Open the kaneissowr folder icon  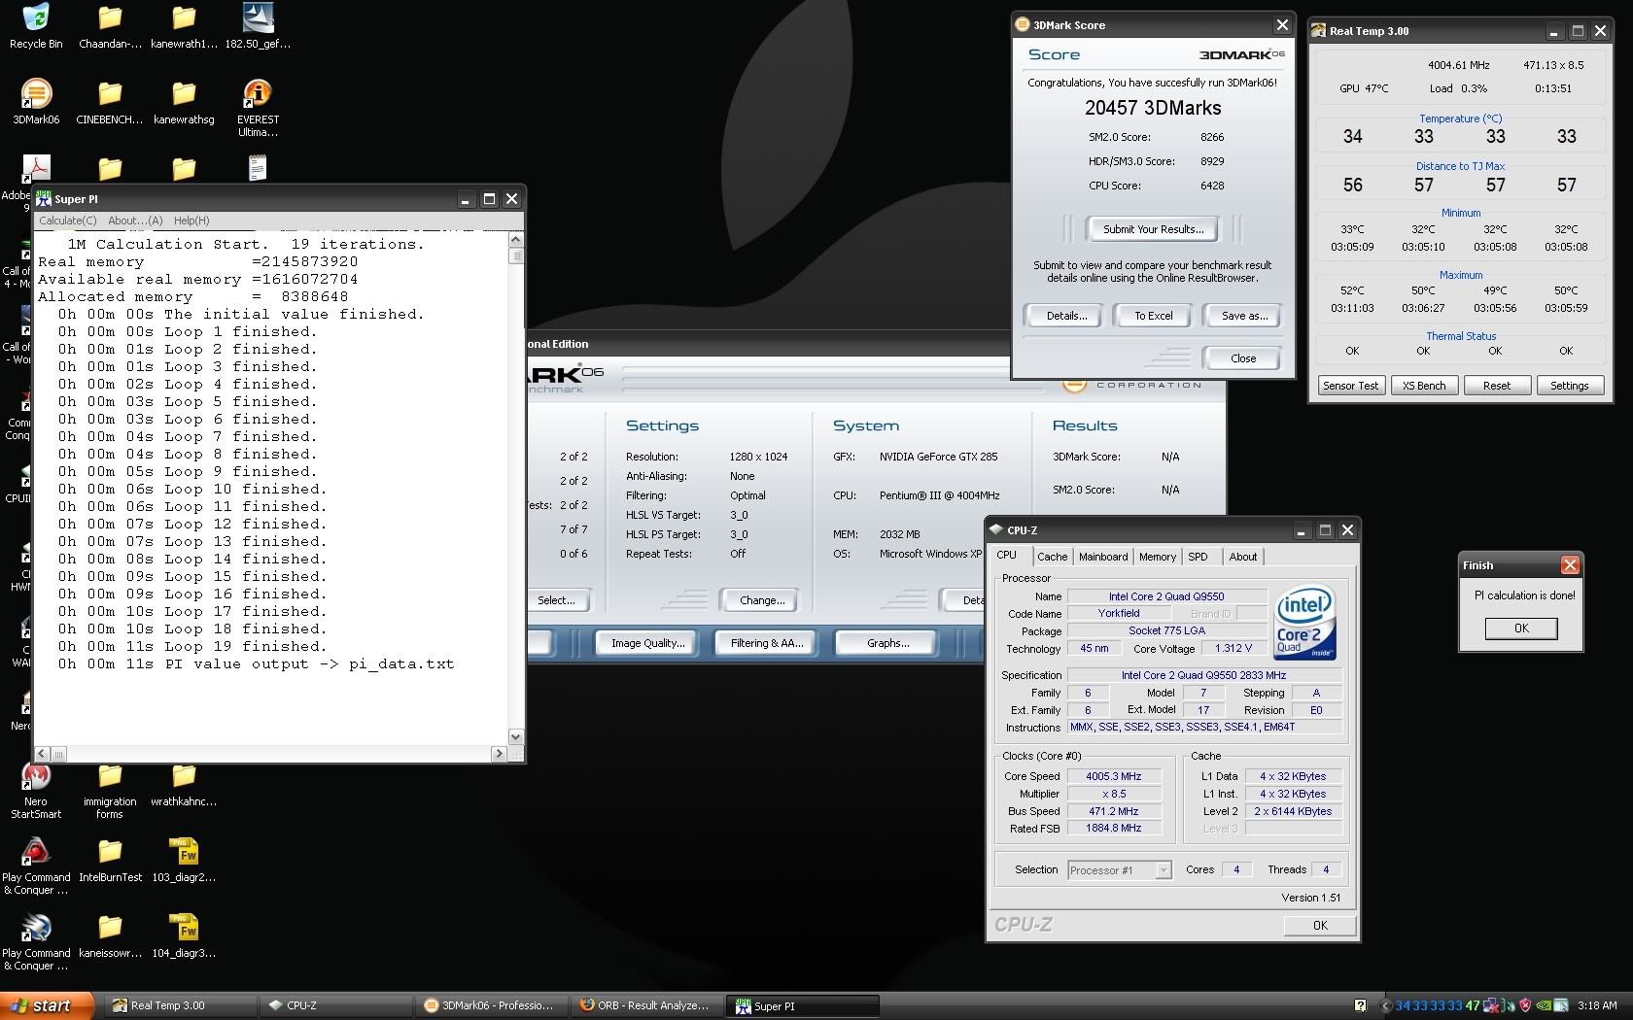click(110, 928)
